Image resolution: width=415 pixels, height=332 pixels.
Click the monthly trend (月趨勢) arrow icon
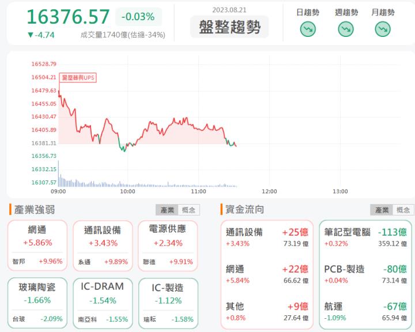pos(383,29)
